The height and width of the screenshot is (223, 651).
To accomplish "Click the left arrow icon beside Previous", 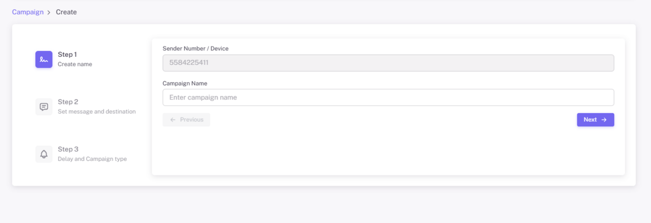I will click(x=173, y=120).
